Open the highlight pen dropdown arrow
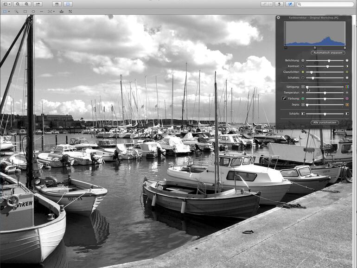 270,4
